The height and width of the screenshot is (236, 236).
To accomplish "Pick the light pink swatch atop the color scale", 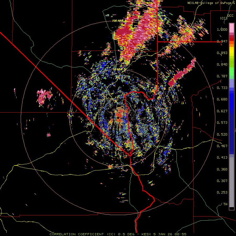I will pyautogui.click(x=232, y=28).
